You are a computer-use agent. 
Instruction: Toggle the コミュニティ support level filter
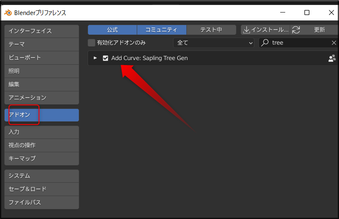162,30
